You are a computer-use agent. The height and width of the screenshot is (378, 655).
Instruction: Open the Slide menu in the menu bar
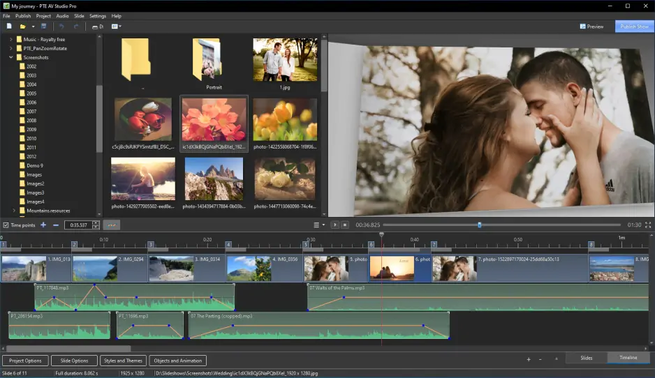(79, 16)
